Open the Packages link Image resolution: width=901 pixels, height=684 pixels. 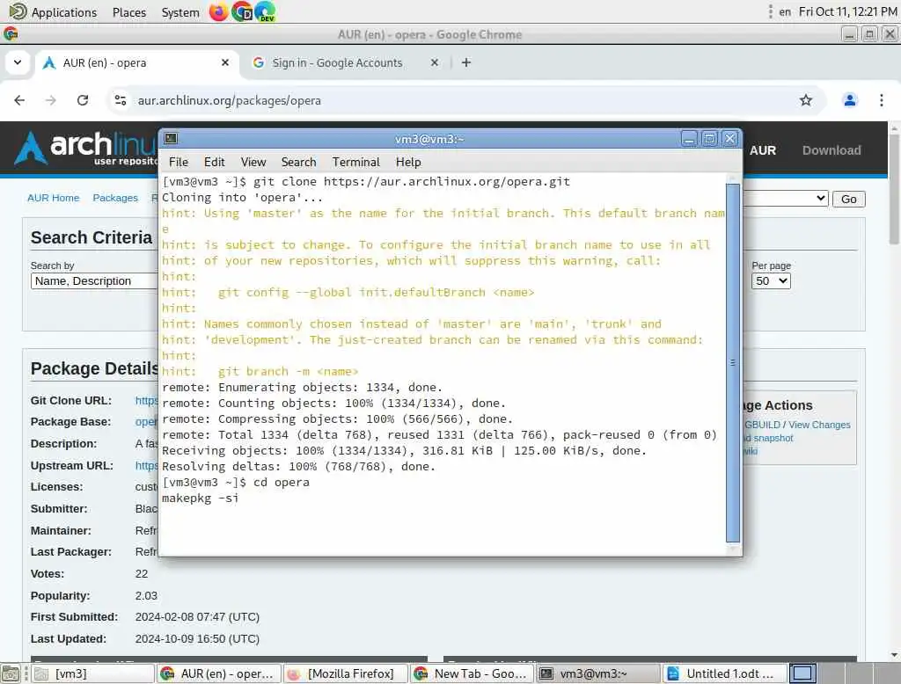coord(115,198)
